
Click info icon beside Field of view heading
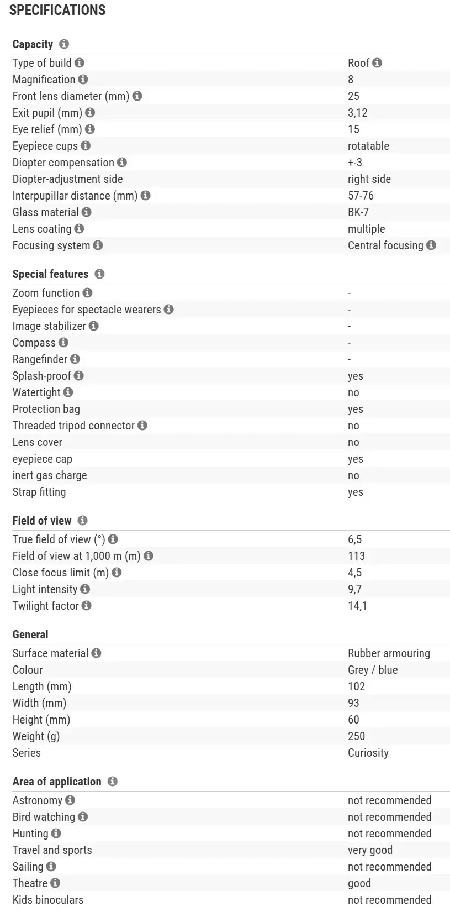click(x=83, y=520)
